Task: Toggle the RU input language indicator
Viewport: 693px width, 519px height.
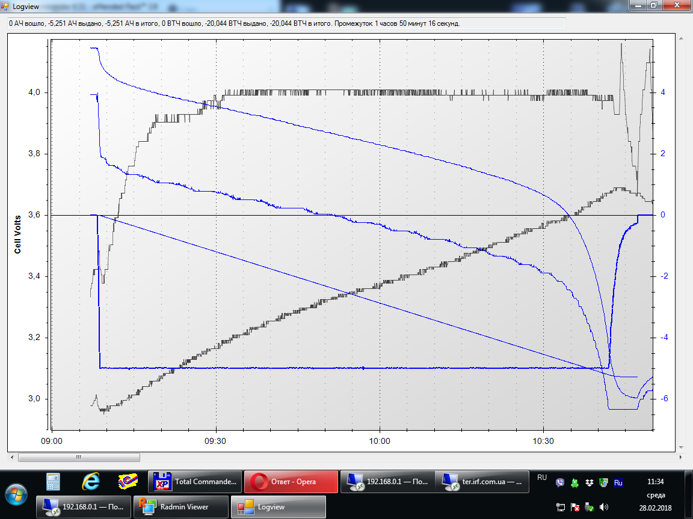Action: pyautogui.click(x=542, y=478)
